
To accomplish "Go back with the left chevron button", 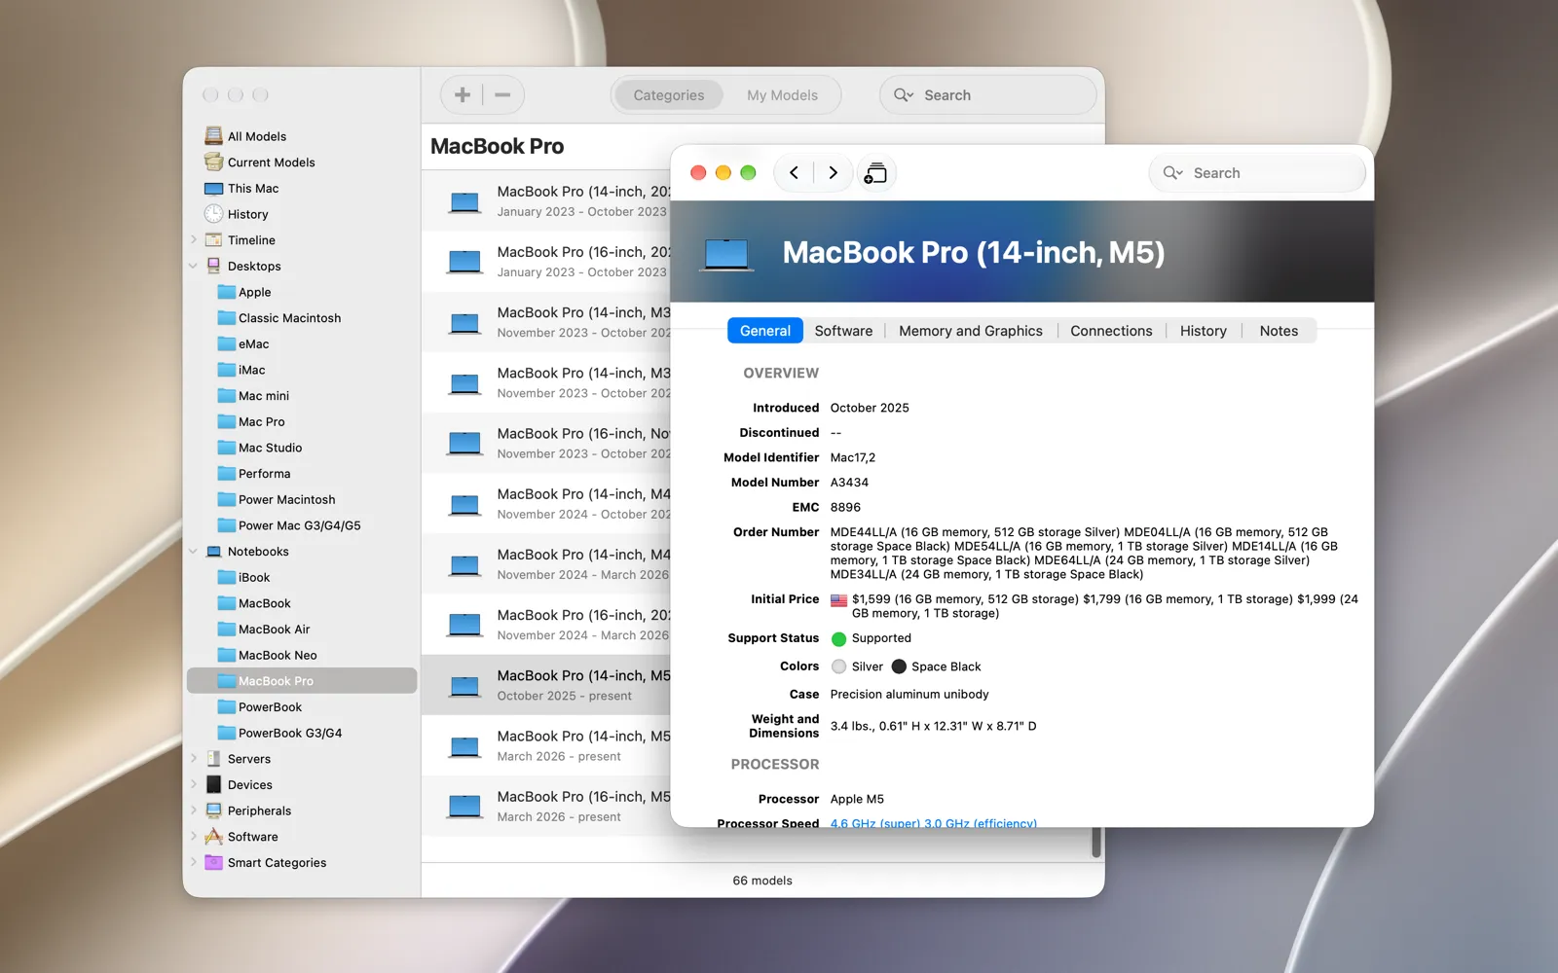I will (x=794, y=172).
